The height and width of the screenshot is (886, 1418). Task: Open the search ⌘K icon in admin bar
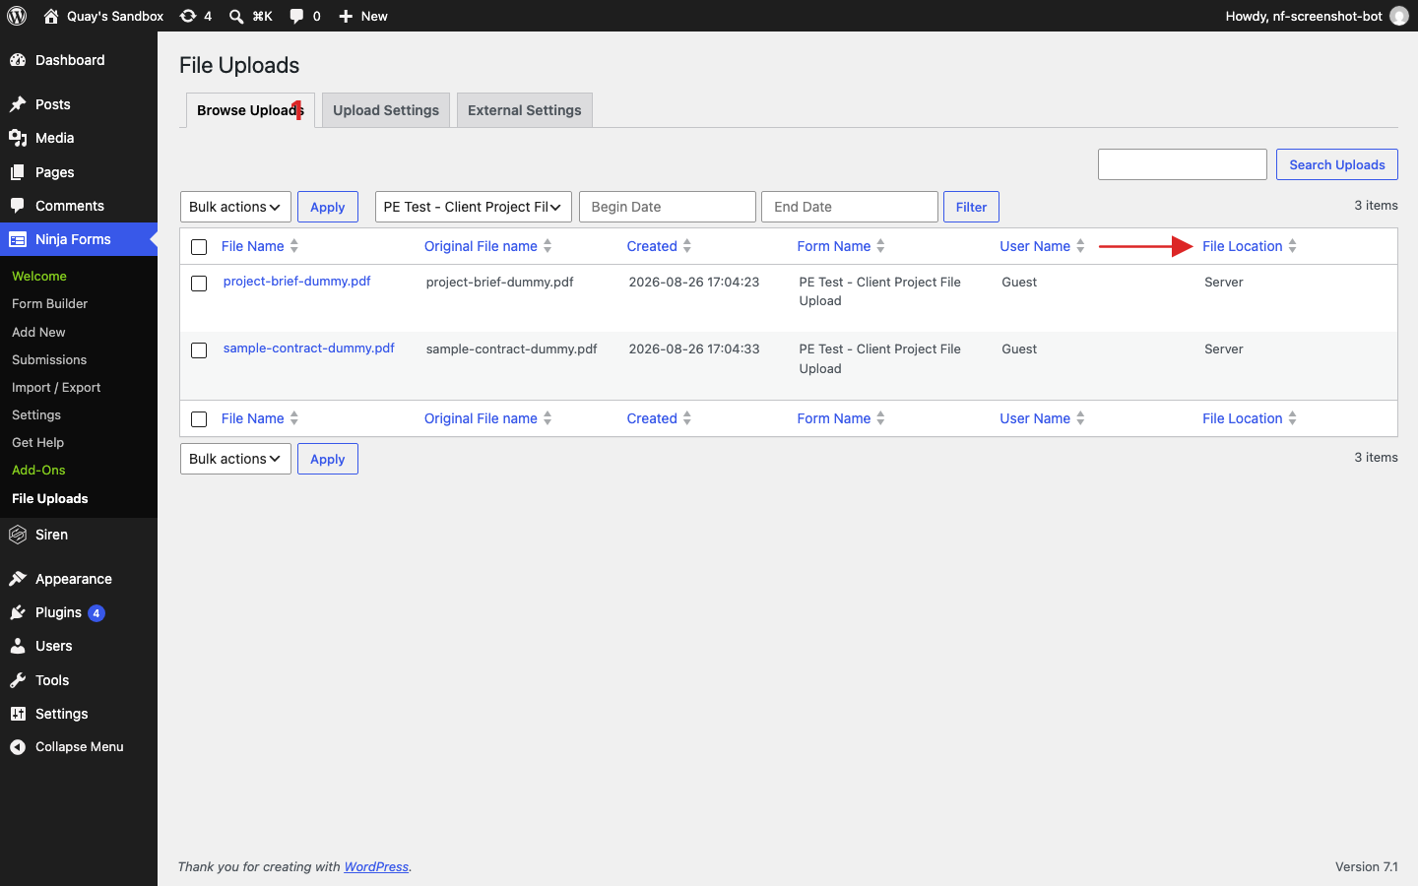pyautogui.click(x=236, y=16)
